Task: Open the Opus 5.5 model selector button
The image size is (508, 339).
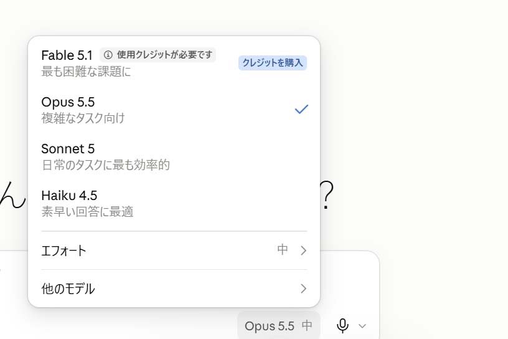Action: coord(279,326)
